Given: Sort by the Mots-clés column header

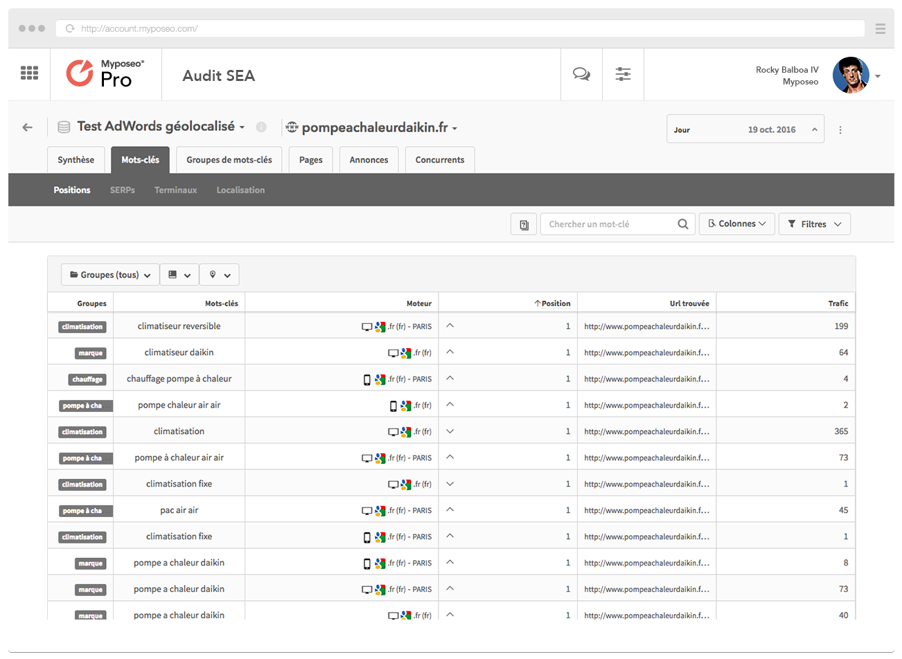Looking at the screenshot, I should coord(222,303).
